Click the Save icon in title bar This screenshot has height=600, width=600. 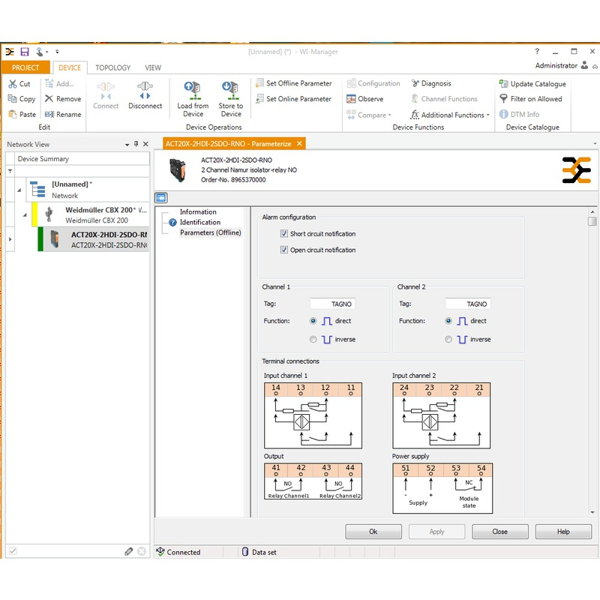click(25, 52)
